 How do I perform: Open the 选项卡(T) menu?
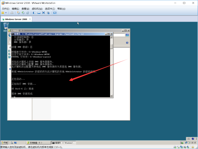(50, 9)
